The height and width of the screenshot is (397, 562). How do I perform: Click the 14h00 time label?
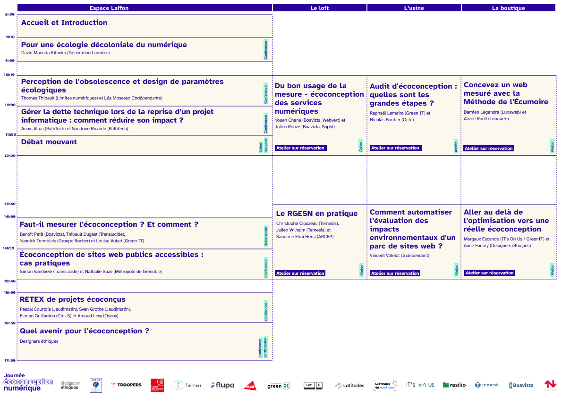[9, 216]
